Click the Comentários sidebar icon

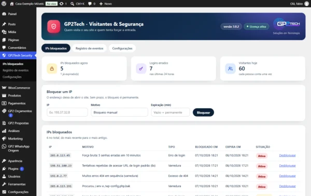point(4,48)
